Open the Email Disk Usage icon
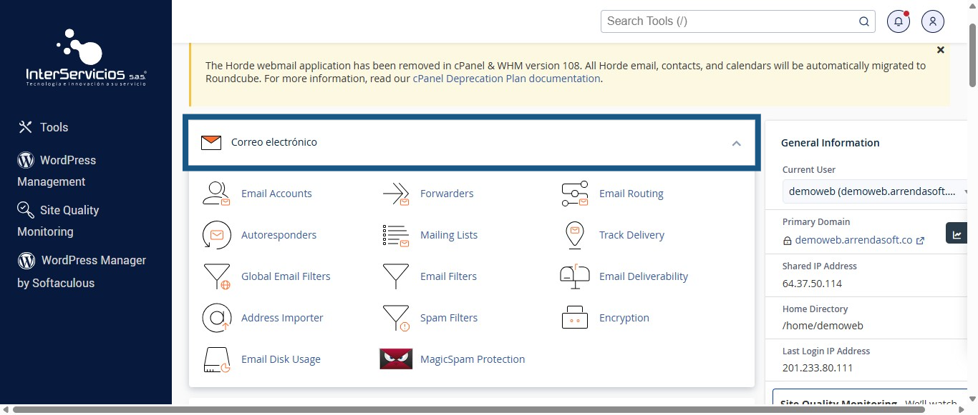978x415 pixels. 216,359
